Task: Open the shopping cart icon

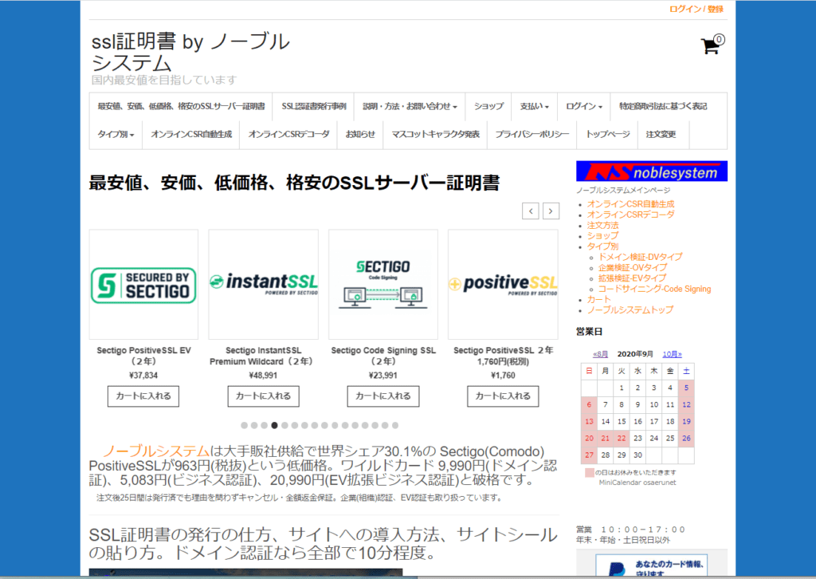Action: (712, 45)
